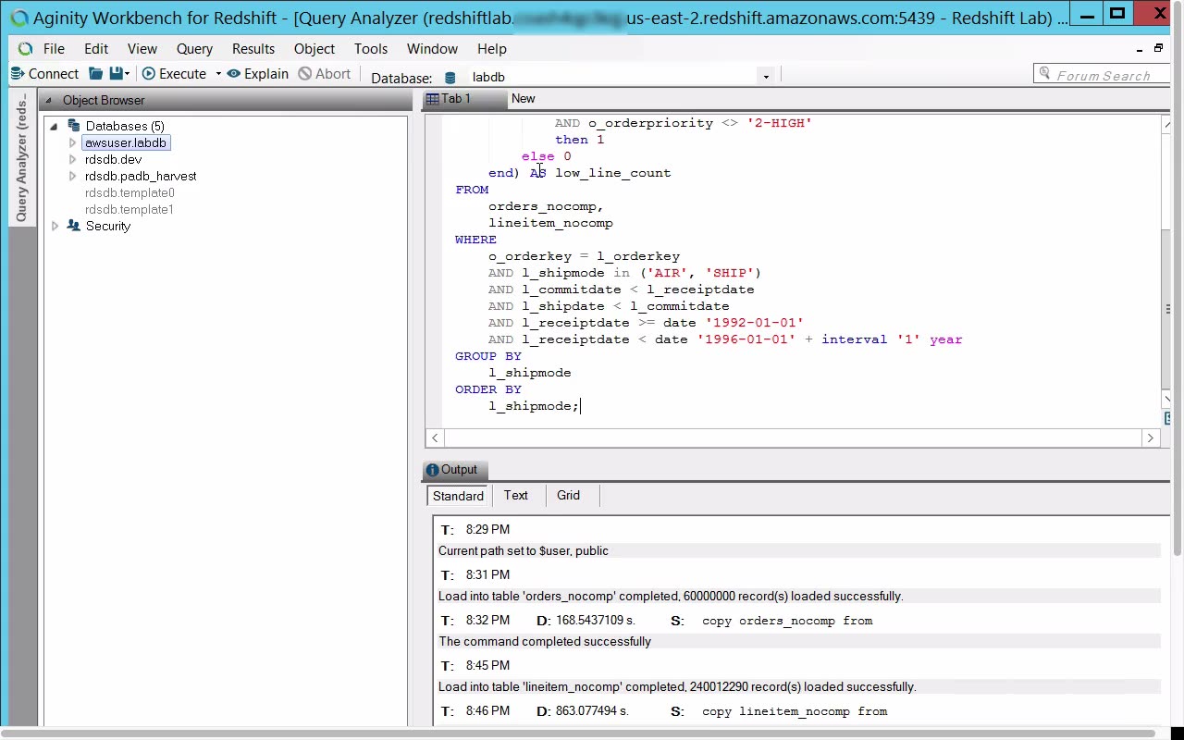Click the Forum Search input field
Image resolution: width=1184 pixels, height=740 pixels.
click(x=1103, y=76)
